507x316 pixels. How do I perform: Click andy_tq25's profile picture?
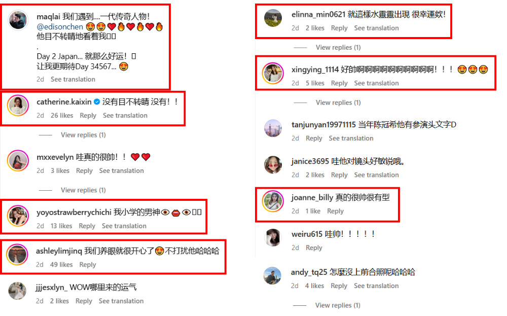(272, 275)
